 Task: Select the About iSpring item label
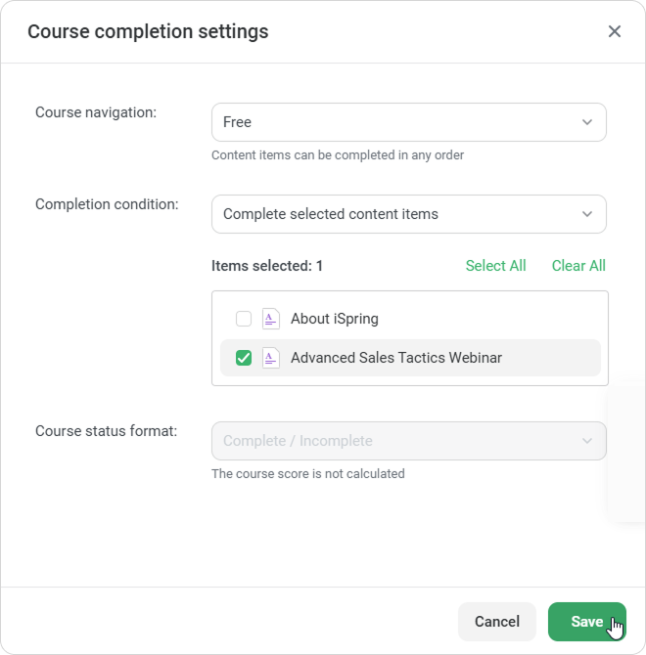point(335,319)
